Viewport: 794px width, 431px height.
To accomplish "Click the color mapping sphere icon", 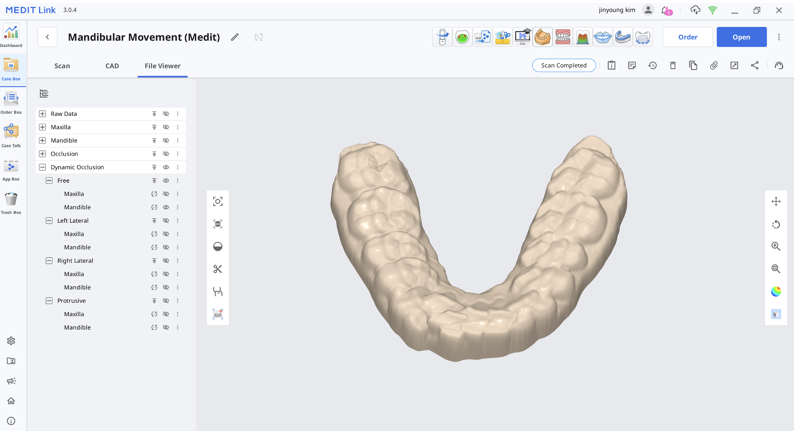I will [x=776, y=292].
